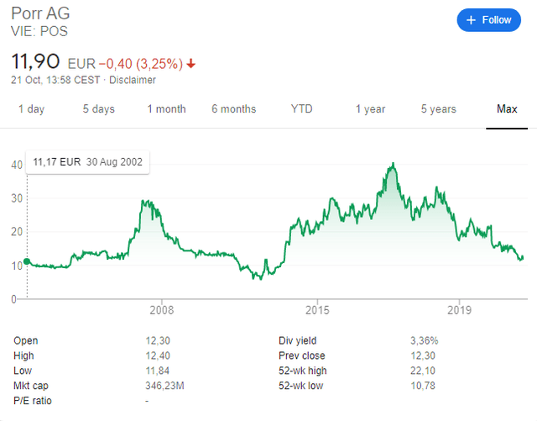Image resolution: width=537 pixels, height=421 pixels.
Task: Open the Disclaimer link
Action: [x=133, y=80]
